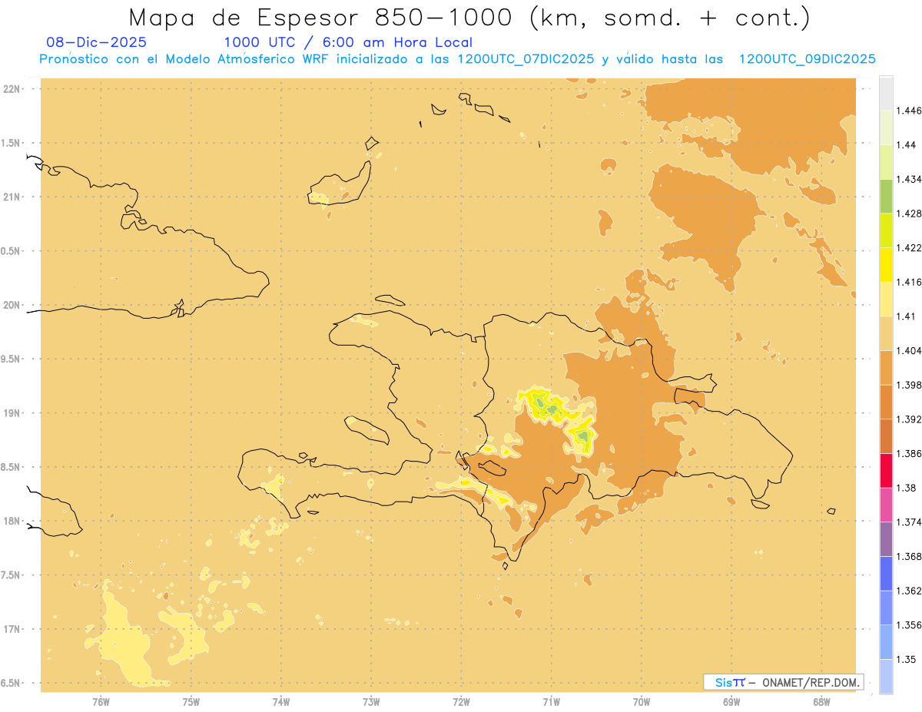
Task: Click the green colorbar segment between 1.428 and 1.434
Action: (886, 196)
